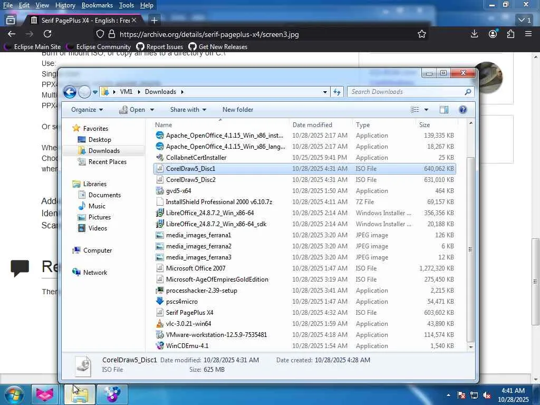The image size is (540, 405).
Task: Select LibreOffice_24.8.7.2_Win_x86-64_sdk installer icon
Action: (x=160, y=224)
